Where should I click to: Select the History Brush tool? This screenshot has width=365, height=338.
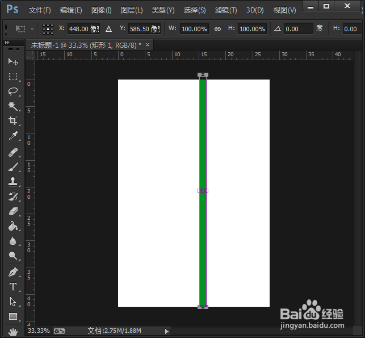point(13,197)
